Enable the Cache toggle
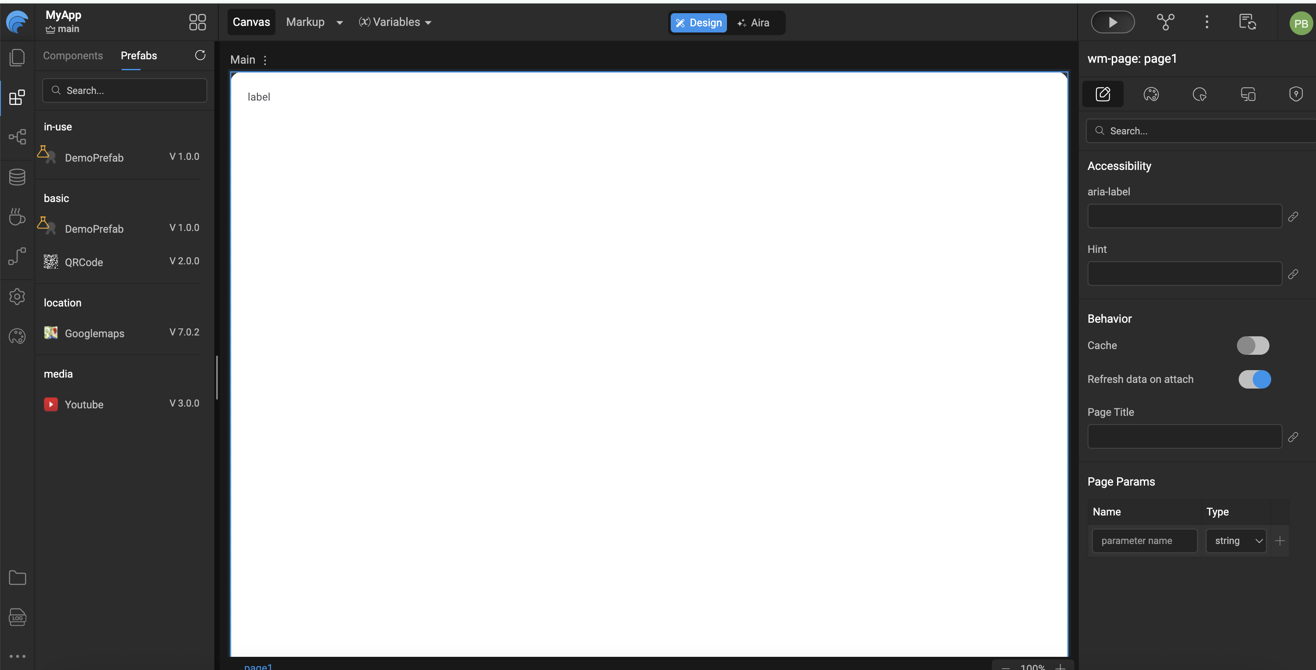Viewport: 1316px width, 670px height. pyautogui.click(x=1253, y=346)
